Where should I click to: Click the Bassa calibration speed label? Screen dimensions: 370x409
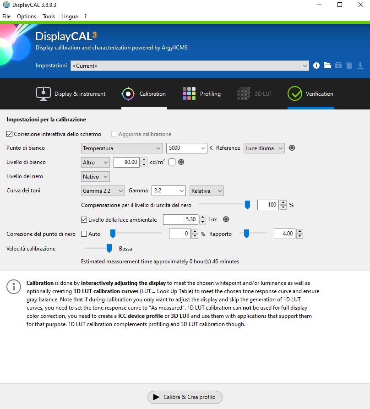pyautogui.click(x=125, y=249)
